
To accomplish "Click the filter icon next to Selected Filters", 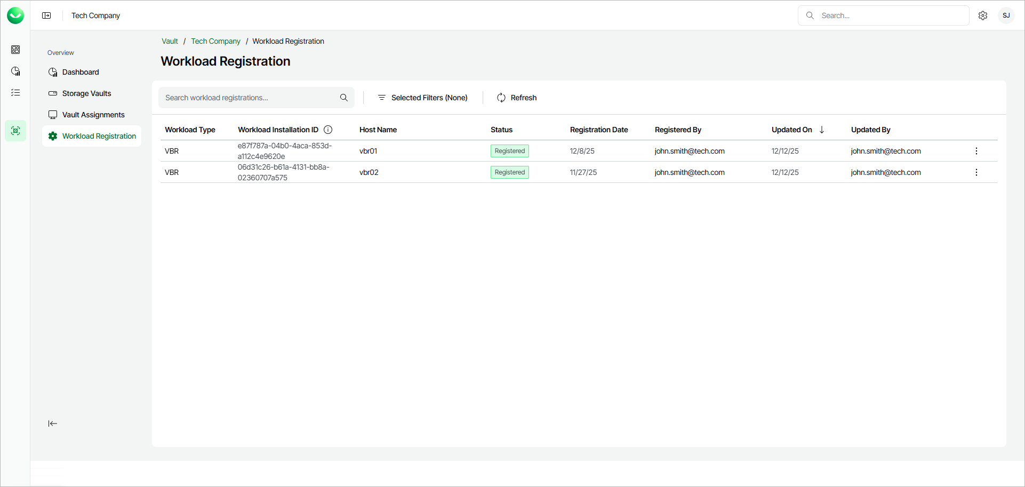I will 381,98.
